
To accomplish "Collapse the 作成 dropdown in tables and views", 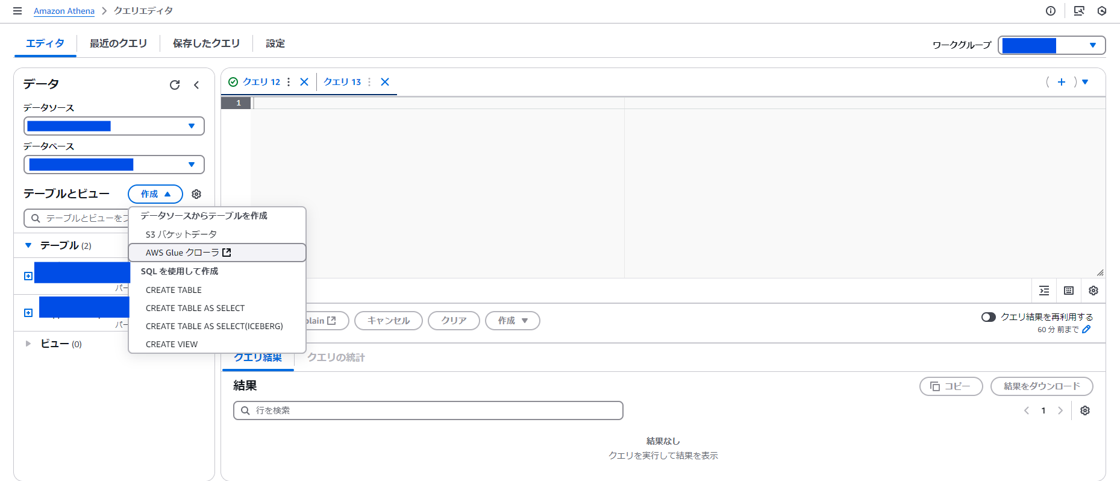I will tap(155, 194).
